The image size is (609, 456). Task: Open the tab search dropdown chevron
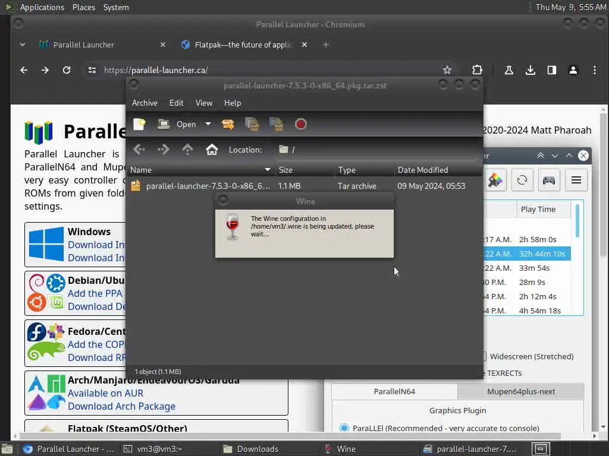(23, 45)
